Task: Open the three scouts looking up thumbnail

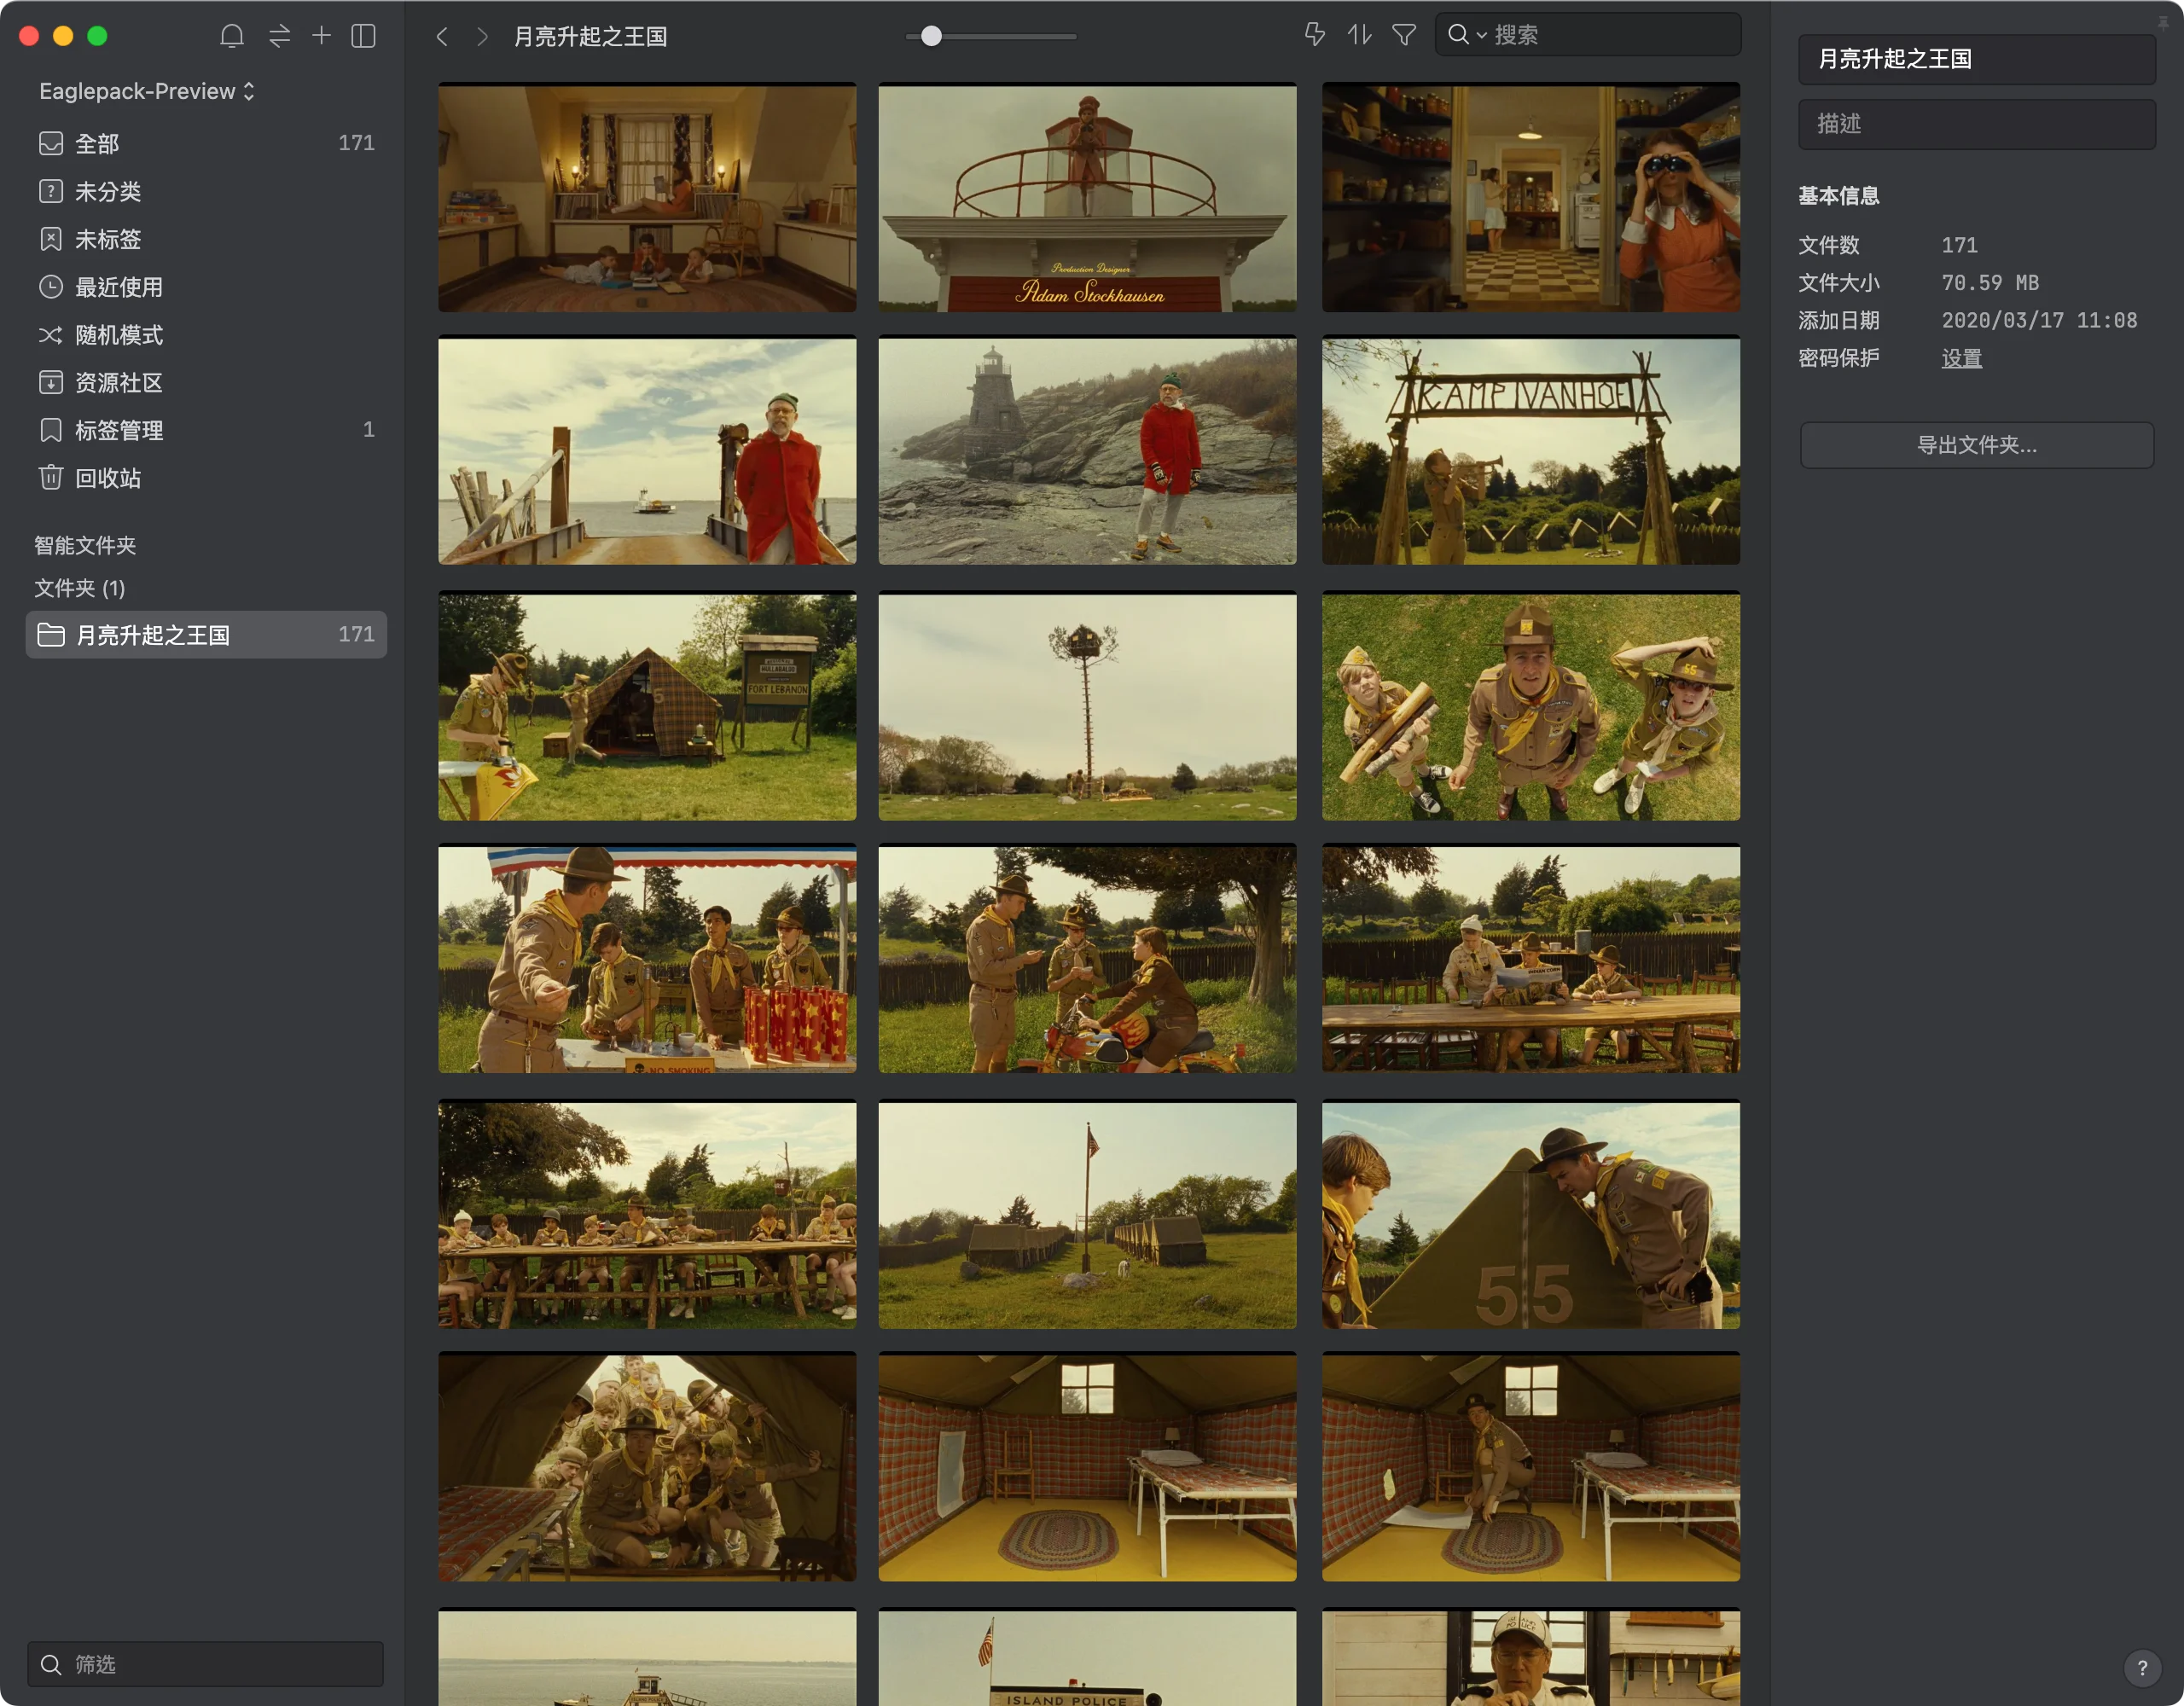Action: (1531, 706)
